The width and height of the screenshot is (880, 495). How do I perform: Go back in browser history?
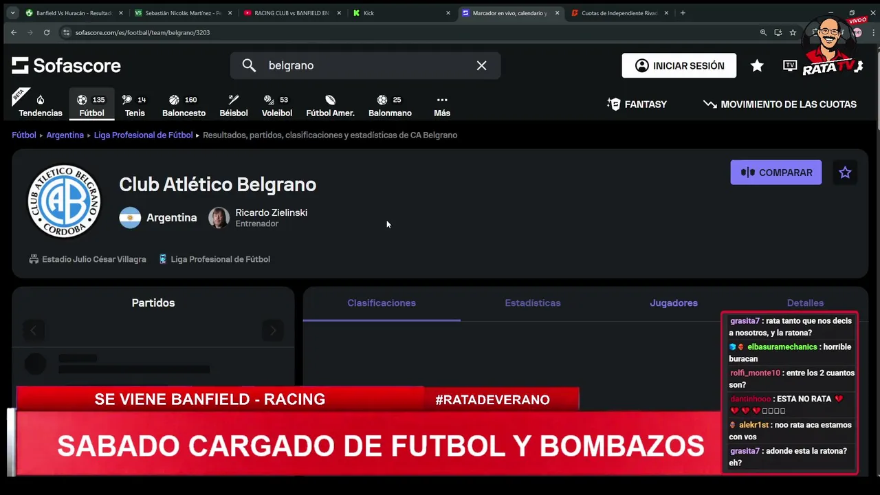pyautogui.click(x=14, y=32)
